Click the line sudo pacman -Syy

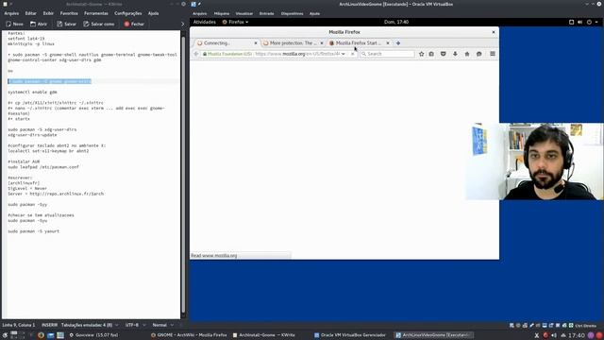coord(27,204)
